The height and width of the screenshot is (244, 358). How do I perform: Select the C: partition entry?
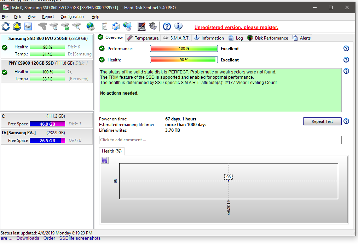47,120
